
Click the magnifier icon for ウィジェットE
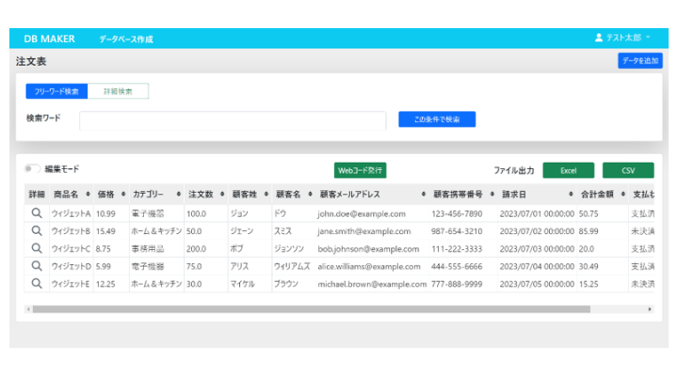tap(37, 283)
